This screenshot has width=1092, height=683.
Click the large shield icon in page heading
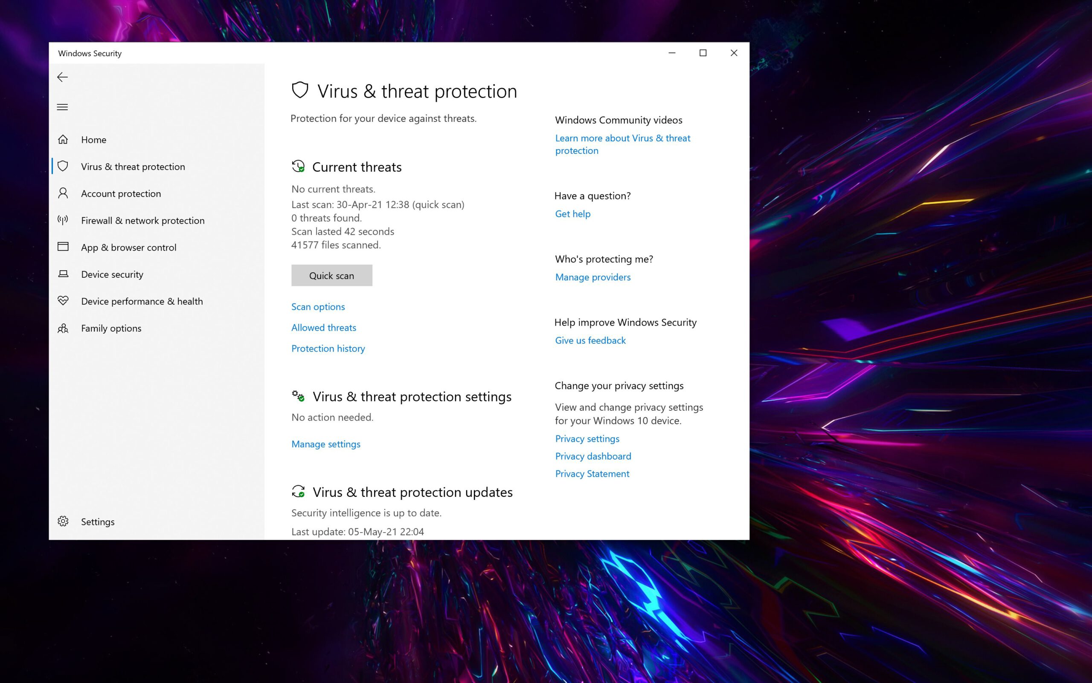300,90
